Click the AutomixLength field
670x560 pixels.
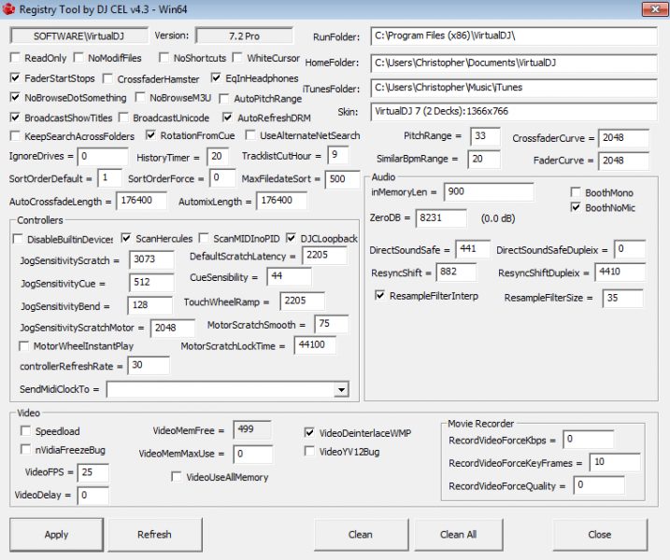point(281,201)
